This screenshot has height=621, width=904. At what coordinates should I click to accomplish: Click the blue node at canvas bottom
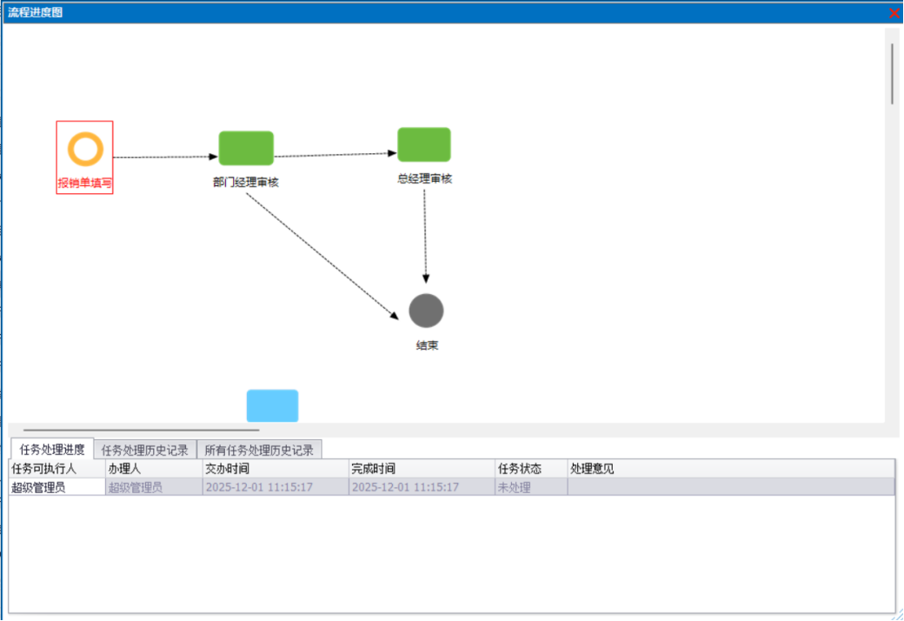click(x=272, y=405)
